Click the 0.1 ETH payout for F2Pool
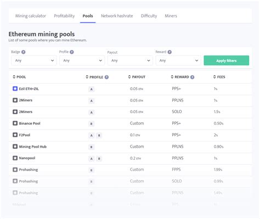Screen dimensions: 260x219 click(135, 135)
